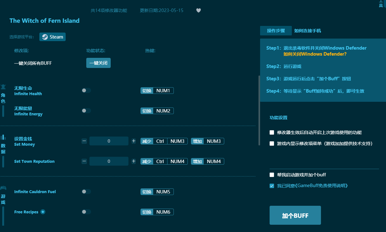Click Step4 Buff加持成功 instruction text

[315, 91]
